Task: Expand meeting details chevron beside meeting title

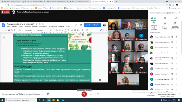Action: click(x=42, y=94)
